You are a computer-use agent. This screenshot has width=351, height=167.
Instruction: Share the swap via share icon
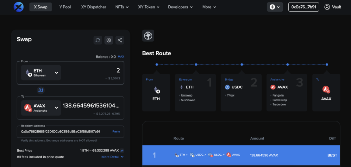(x=120, y=40)
